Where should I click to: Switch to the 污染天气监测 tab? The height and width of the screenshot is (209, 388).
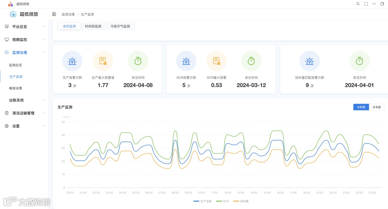[120, 26]
